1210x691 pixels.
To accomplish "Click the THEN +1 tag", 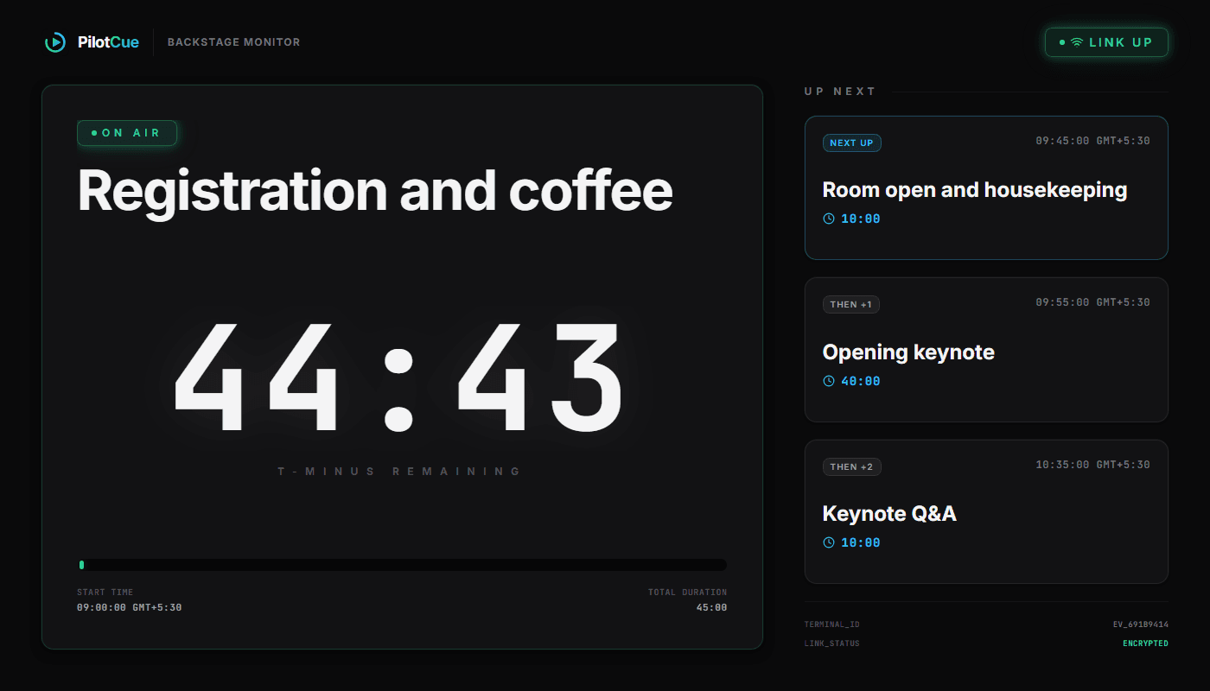I will (x=851, y=304).
